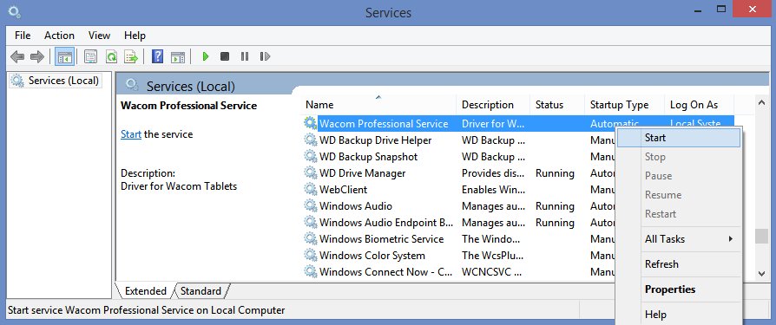Sort by the Status column header
Screen dimensions: 776x325
coord(557,105)
